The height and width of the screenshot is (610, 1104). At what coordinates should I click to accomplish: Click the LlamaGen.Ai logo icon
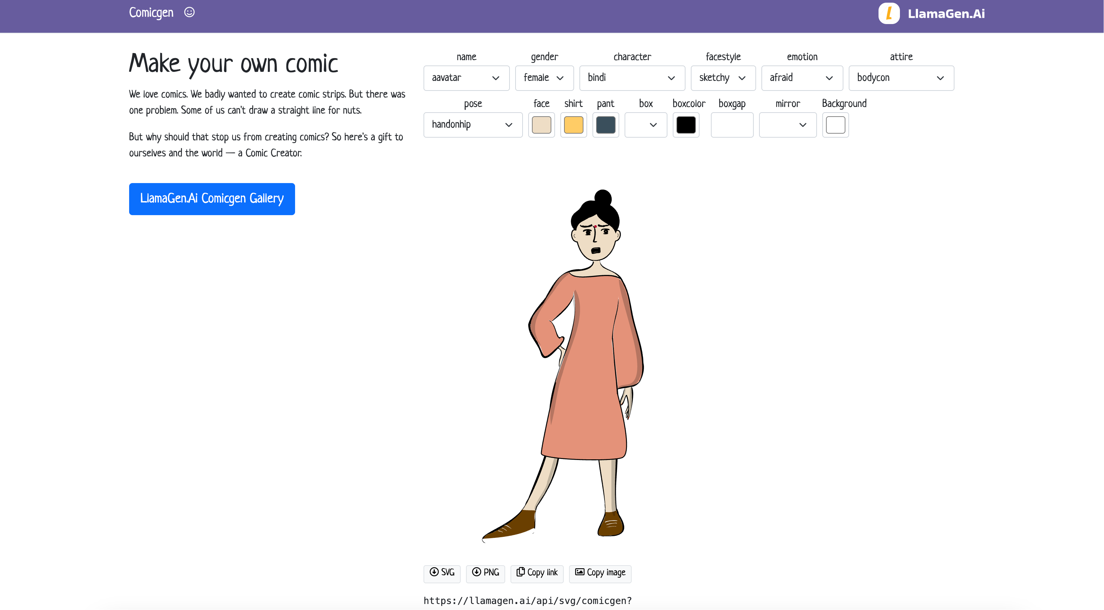[x=889, y=14]
